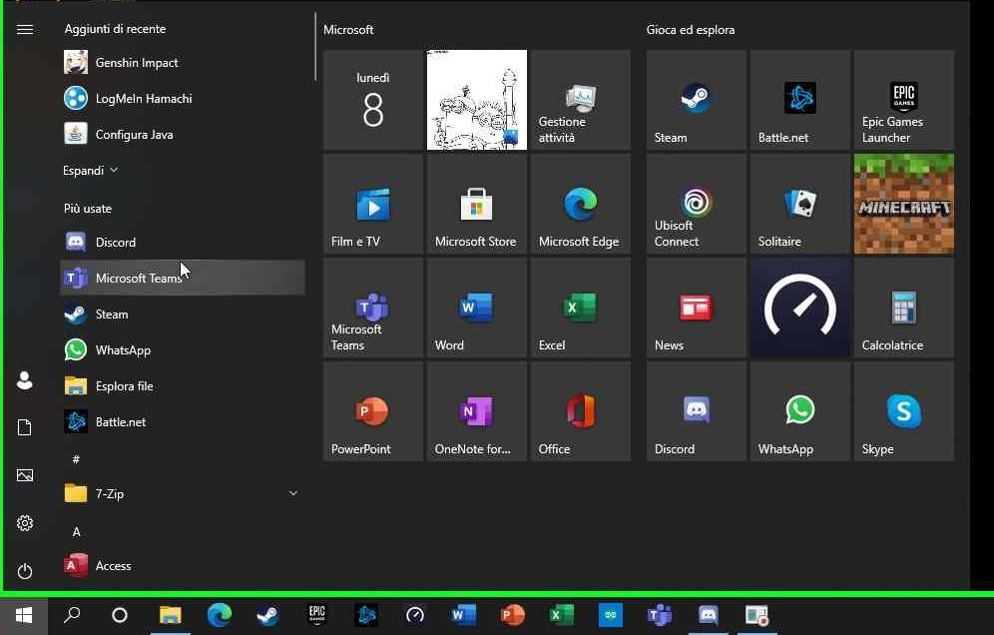Open the power options menu

[x=25, y=571]
